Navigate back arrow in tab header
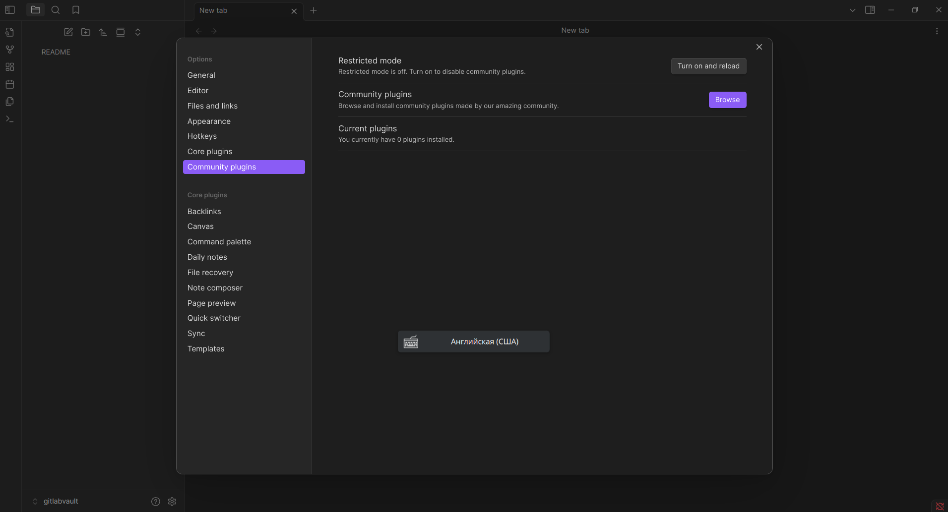The height and width of the screenshot is (512, 948). 199,31
